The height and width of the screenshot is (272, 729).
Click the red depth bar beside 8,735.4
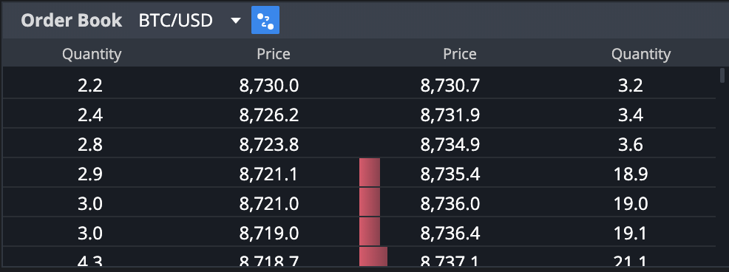click(370, 172)
